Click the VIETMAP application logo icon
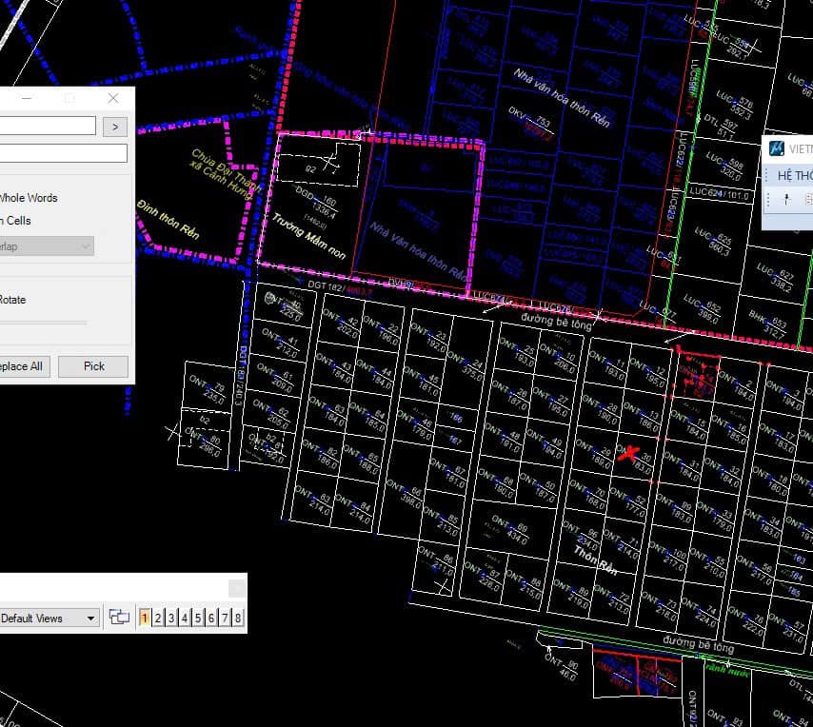This screenshot has width=813, height=727. click(x=776, y=149)
